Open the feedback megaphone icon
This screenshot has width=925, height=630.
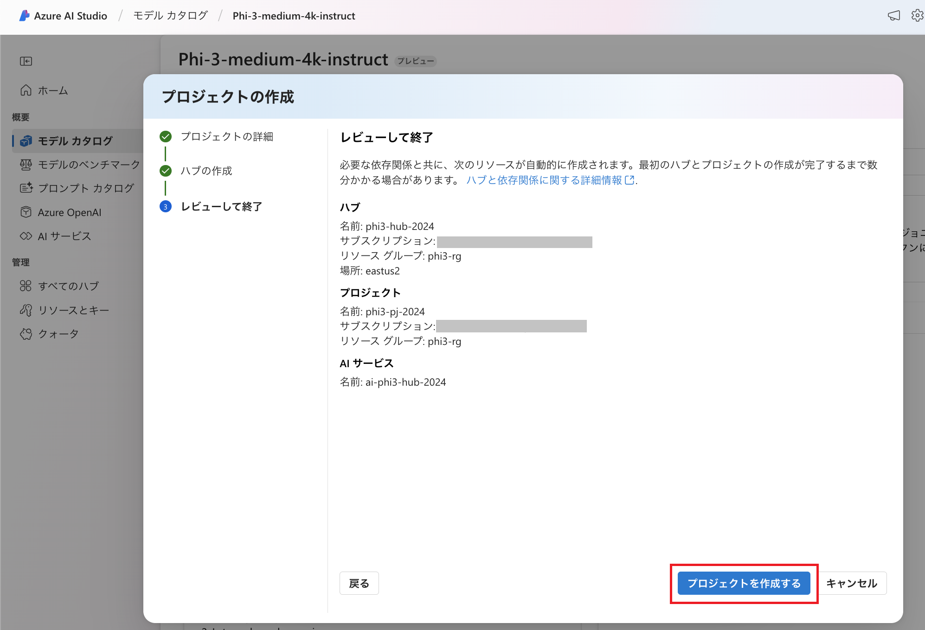(x=894, y=16)
